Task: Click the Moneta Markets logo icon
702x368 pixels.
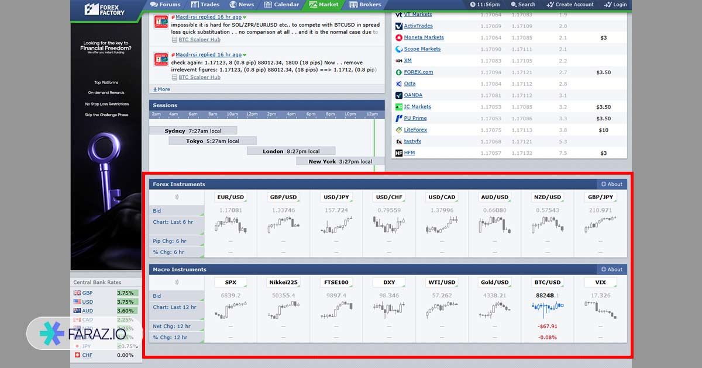Action: tap(399, 37)
